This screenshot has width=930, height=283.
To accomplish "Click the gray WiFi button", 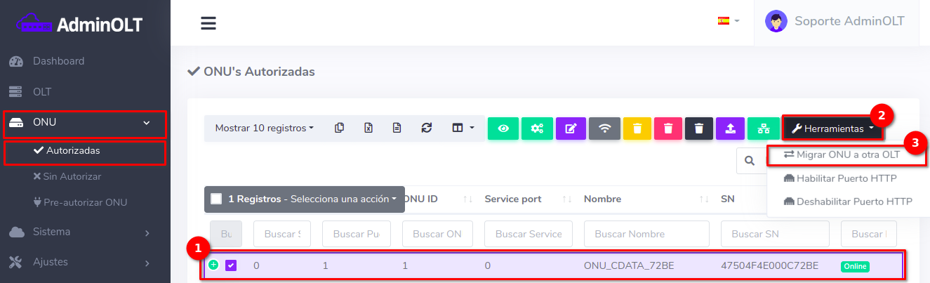I will [604, 129].
